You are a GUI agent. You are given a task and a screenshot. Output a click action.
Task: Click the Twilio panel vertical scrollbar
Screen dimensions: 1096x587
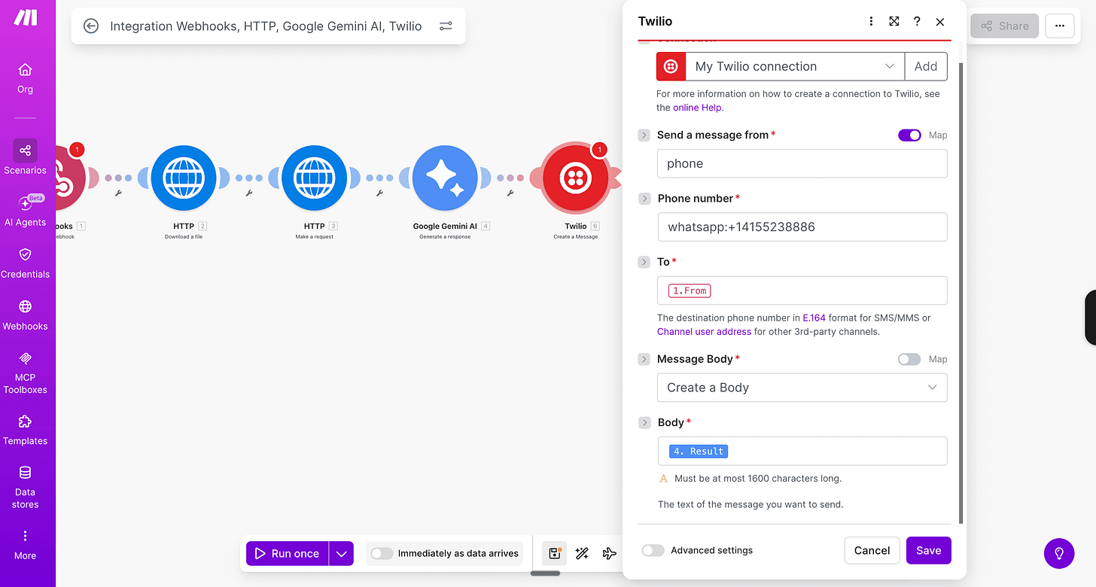pyautogui.click(x=960, y=293)
